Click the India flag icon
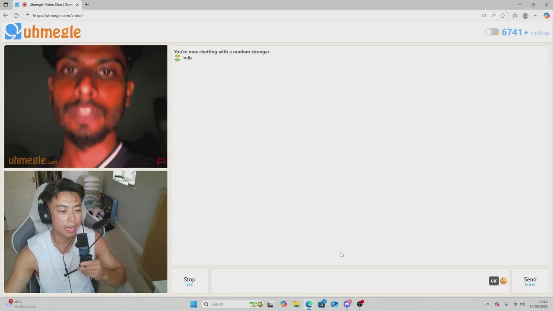This screenshot has width=553, height=311. pyautogui.click(x=177, y=58)
